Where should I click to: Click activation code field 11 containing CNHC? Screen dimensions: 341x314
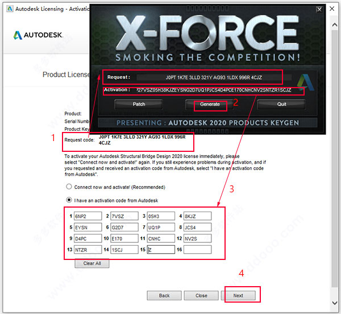click(x=161, y=238)
